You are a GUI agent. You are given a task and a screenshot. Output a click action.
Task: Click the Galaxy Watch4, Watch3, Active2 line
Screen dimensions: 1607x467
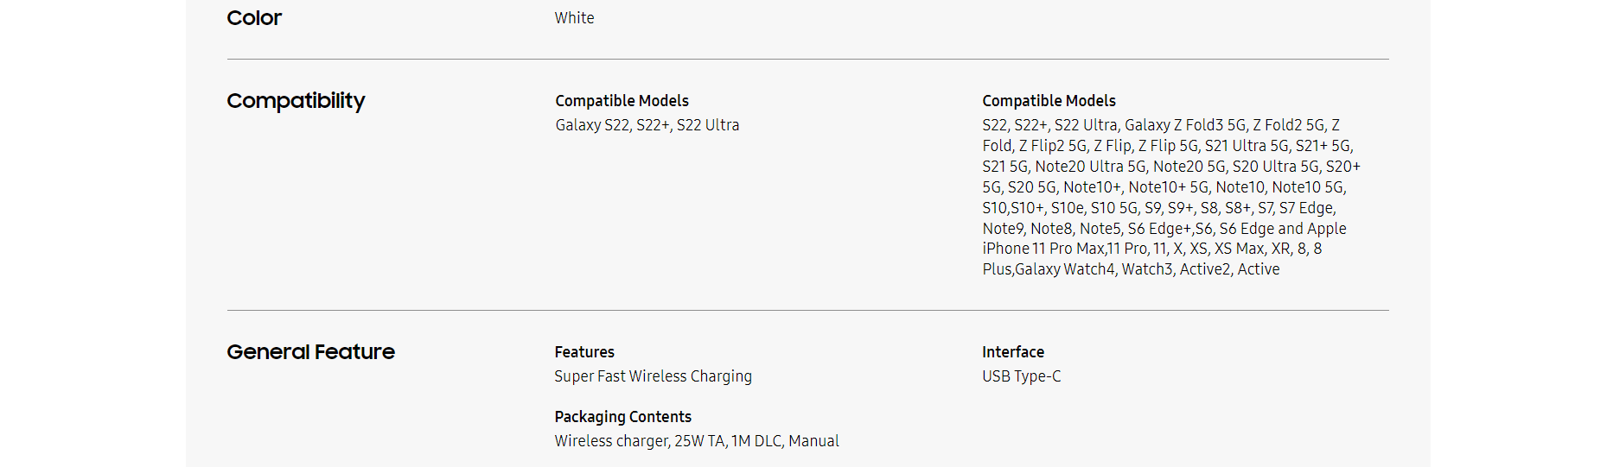(1131, 269)
